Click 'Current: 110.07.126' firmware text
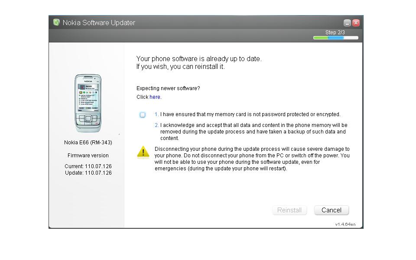416x260 pixels. tap(88, 166)
